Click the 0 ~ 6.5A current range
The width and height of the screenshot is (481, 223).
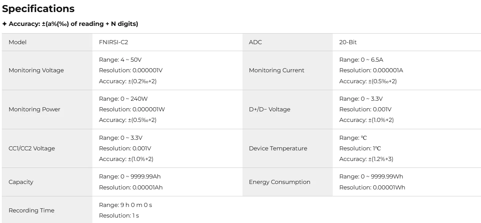tap(361, 60)
